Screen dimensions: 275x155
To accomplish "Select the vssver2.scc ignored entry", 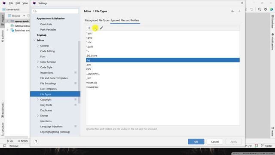I will [x=163, y=87].
